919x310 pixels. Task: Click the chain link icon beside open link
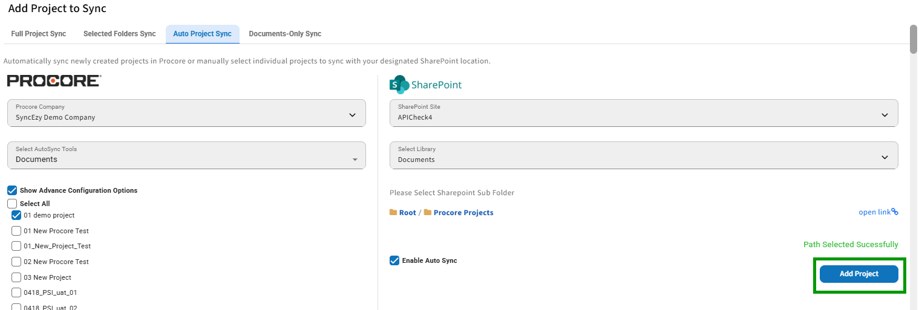click(x=895, y=212)
